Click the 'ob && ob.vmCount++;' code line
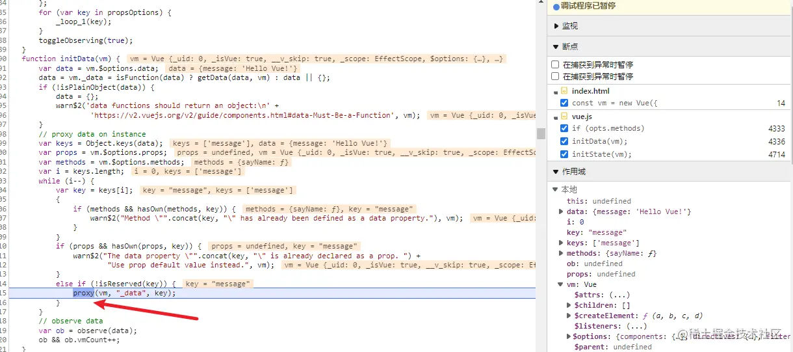 [x=79, y=340]
